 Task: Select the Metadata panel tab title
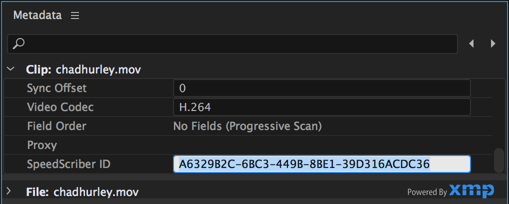click(37, 15)
